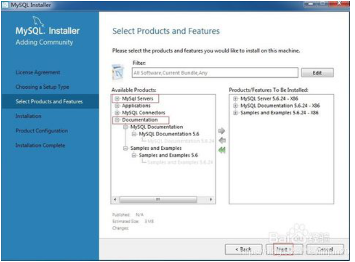Image resolution: width=355 pixels, height=262 pixels.
Task: Click the green double-arrow remove all icon
Action: tap(222, 150)
